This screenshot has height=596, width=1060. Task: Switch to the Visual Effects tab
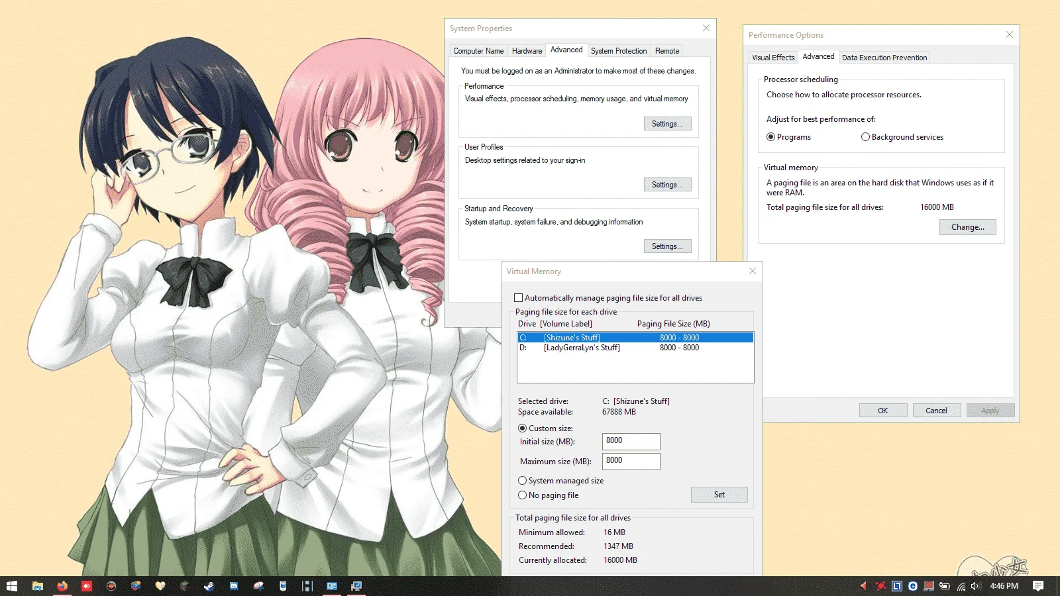tap(773, 58)
